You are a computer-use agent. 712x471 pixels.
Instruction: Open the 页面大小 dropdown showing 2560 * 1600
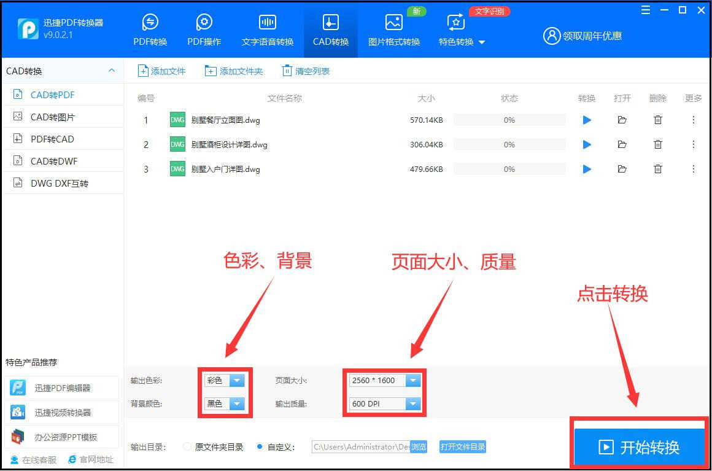pos(385,380)
